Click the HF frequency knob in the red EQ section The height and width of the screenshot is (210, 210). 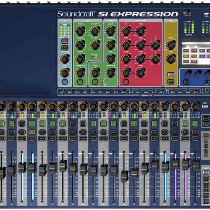(x=141, y=31)
